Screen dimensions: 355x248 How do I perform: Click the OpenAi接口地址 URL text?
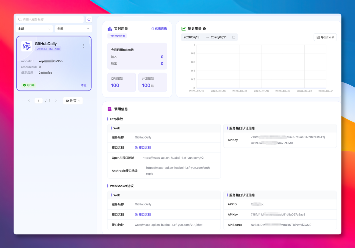pos(173,158)
